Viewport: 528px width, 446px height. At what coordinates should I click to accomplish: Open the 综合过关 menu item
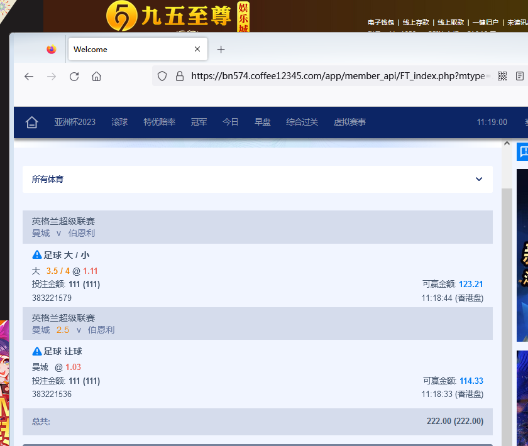tap(302, 122)
